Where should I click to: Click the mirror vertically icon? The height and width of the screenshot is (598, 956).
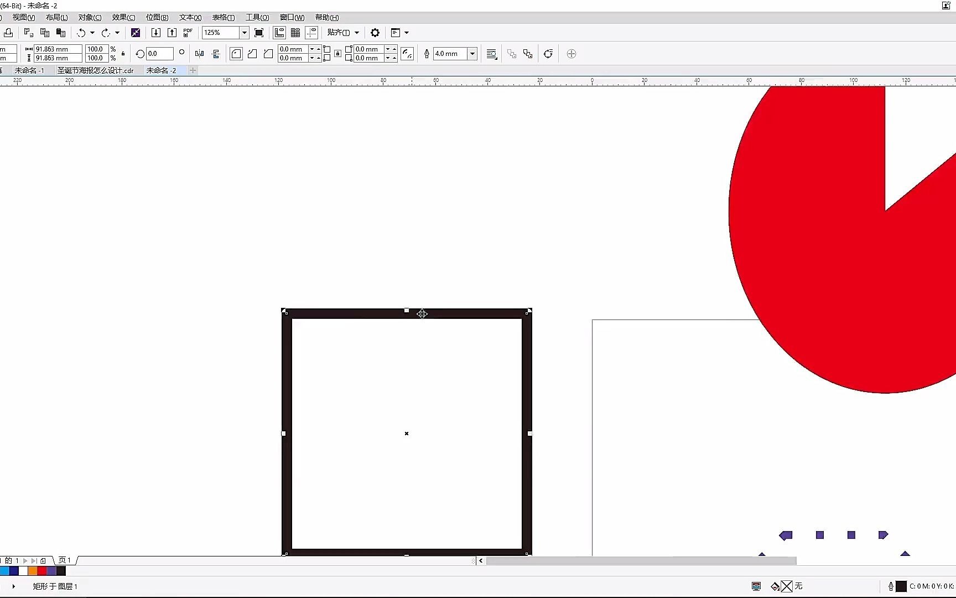point(216,54)
